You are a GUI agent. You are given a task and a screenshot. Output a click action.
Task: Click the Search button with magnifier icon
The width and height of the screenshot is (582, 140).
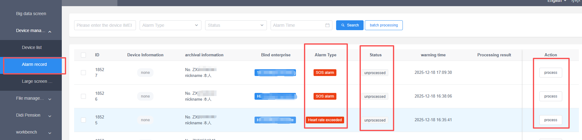[350, 25]
